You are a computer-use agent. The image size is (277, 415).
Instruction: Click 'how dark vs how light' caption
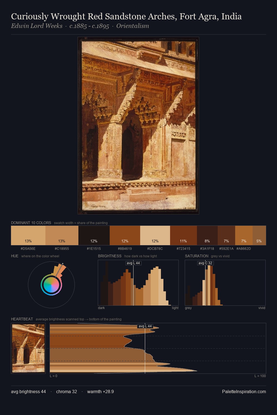tap(141, 256)
